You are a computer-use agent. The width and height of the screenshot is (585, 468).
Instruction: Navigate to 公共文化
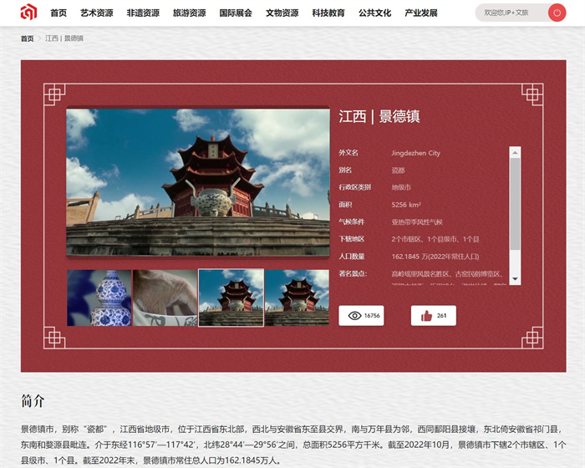pyautogui.click(x=374, y=13)
